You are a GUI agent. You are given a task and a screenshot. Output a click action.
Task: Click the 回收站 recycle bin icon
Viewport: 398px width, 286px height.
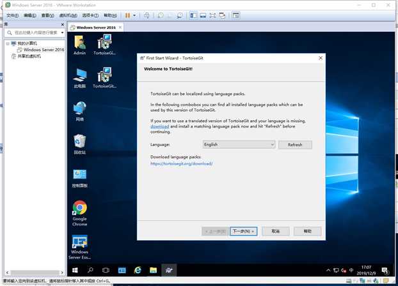click(80, 144)
